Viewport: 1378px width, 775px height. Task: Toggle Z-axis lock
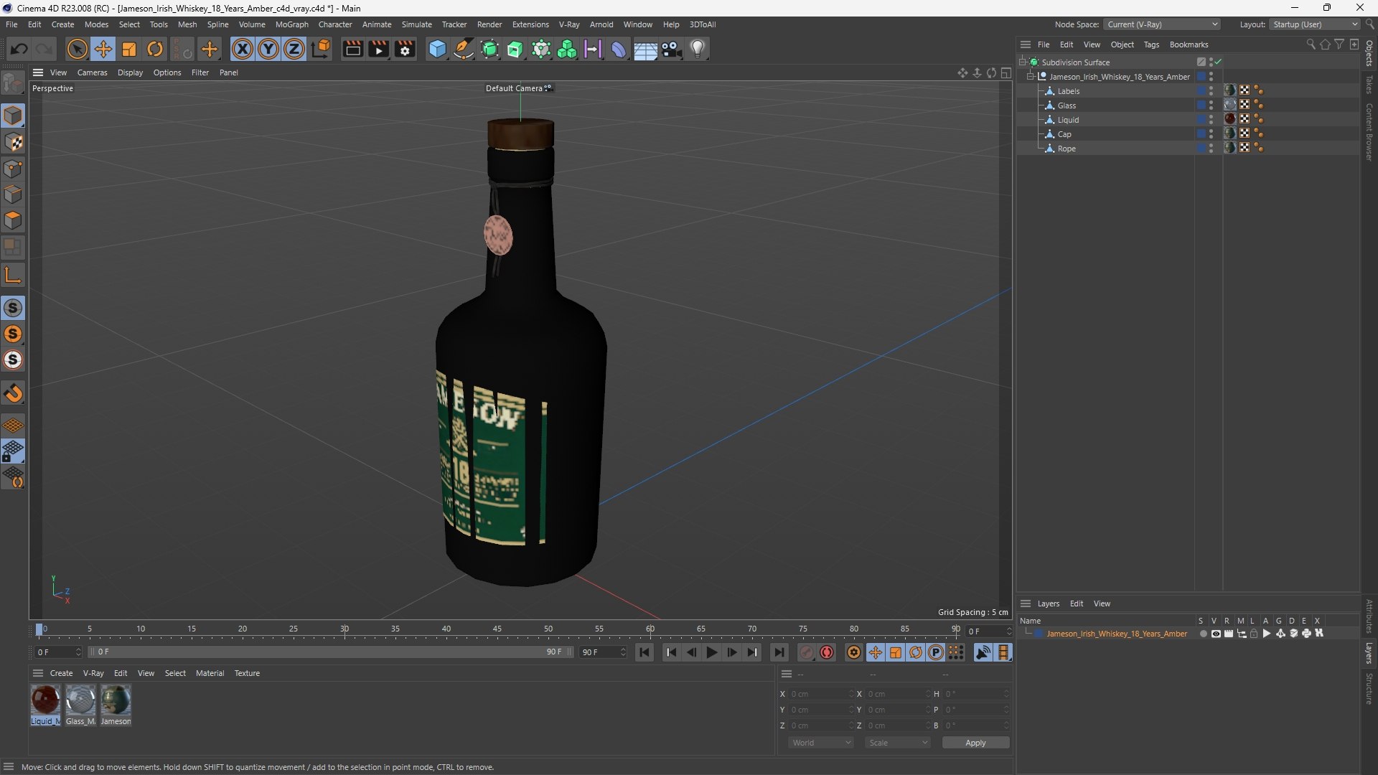(x=294, y=49)
